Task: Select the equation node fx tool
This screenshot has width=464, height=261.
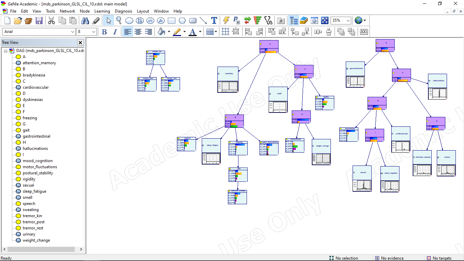Action: tap(161, 20)
